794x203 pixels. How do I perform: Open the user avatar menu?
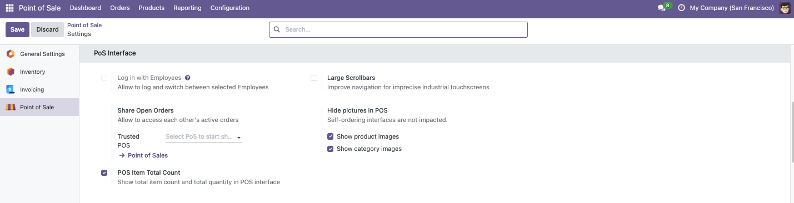click(x=785, y=8)
